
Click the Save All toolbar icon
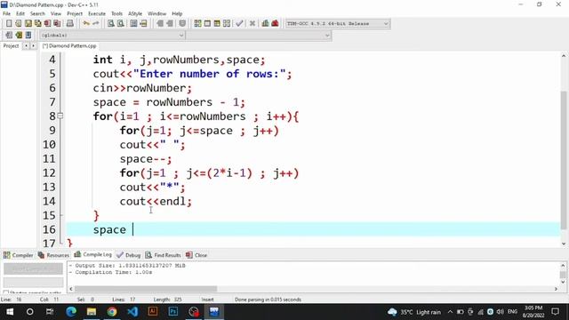pos(37,24)
